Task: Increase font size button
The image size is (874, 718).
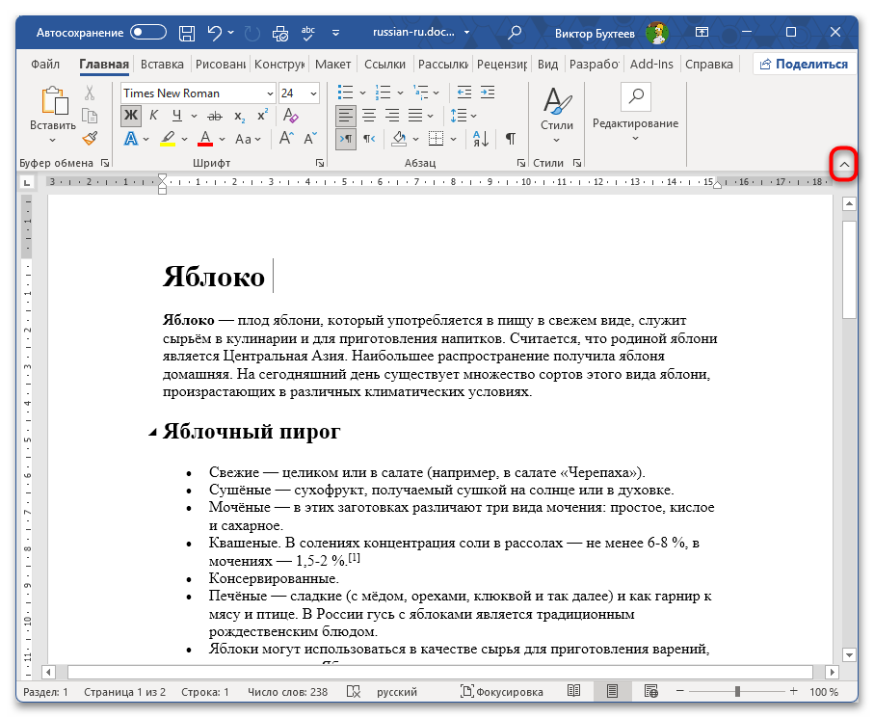Action: coord(286,138)
